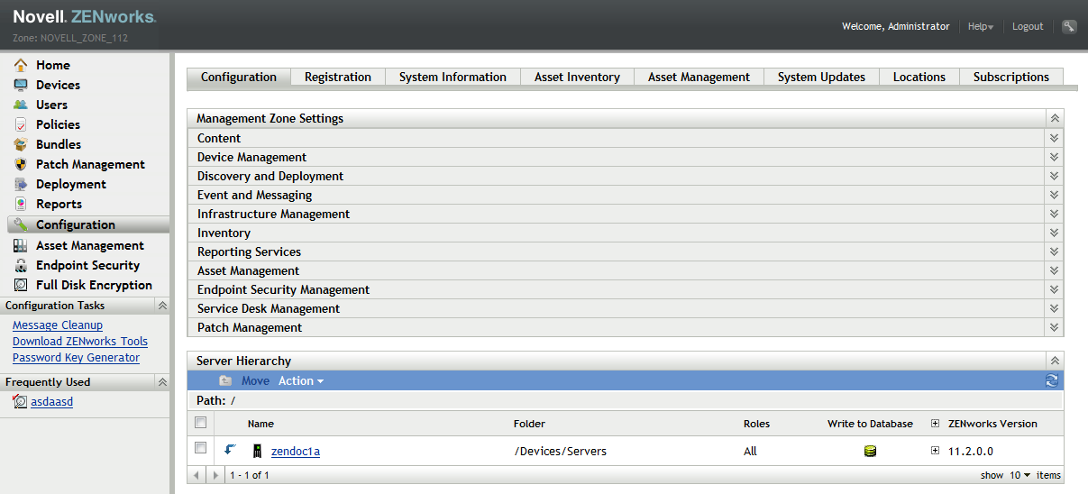This screenshot has width=1088, height=494.
Task: Toggle the select-all checkbox in table header
Action: coord(201,423)
